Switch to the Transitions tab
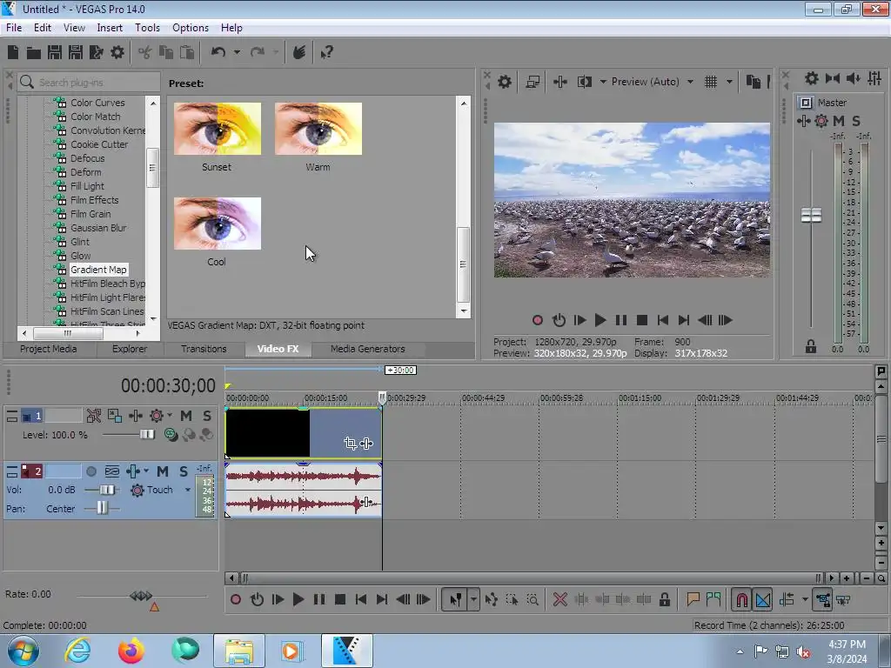This screenshot has height=668, width=891. 204,349
